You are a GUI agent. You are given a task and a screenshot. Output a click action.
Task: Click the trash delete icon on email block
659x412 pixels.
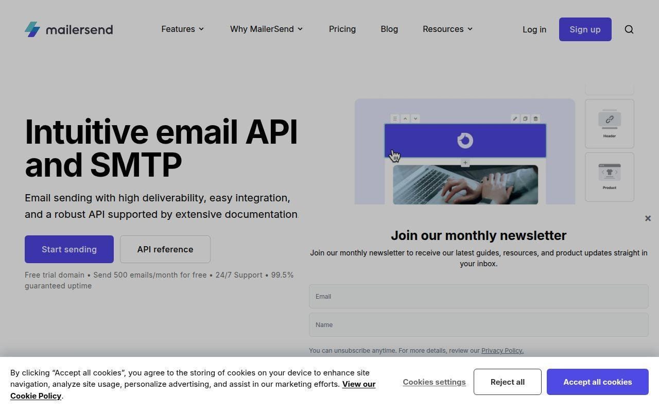[535, 118]
